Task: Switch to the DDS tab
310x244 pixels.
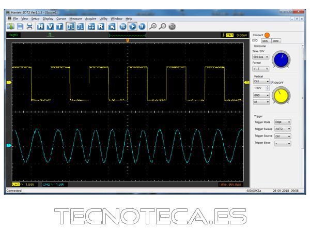Action: click(266, 41)
